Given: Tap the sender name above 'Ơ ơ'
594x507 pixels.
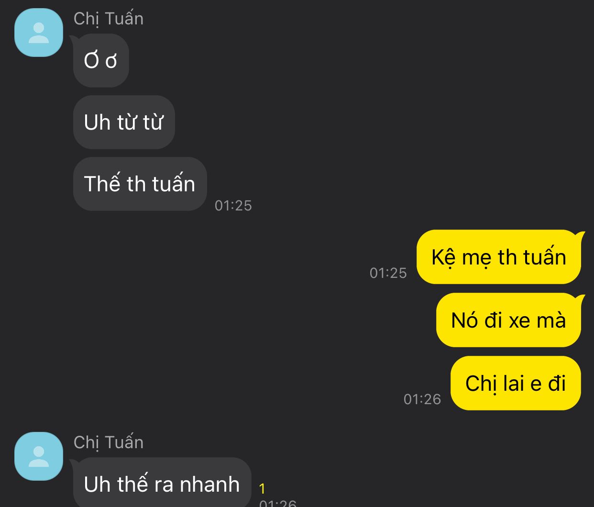Looking at the screenshot, I should tap(109, 19).
